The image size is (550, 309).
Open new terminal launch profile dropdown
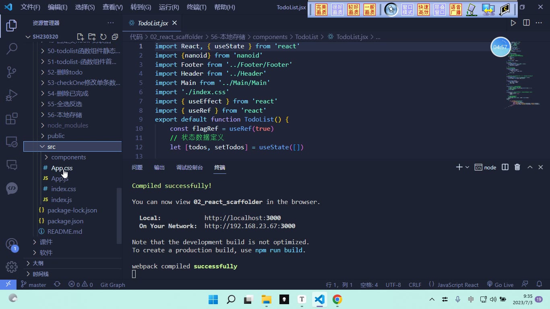tap(467, 167)
